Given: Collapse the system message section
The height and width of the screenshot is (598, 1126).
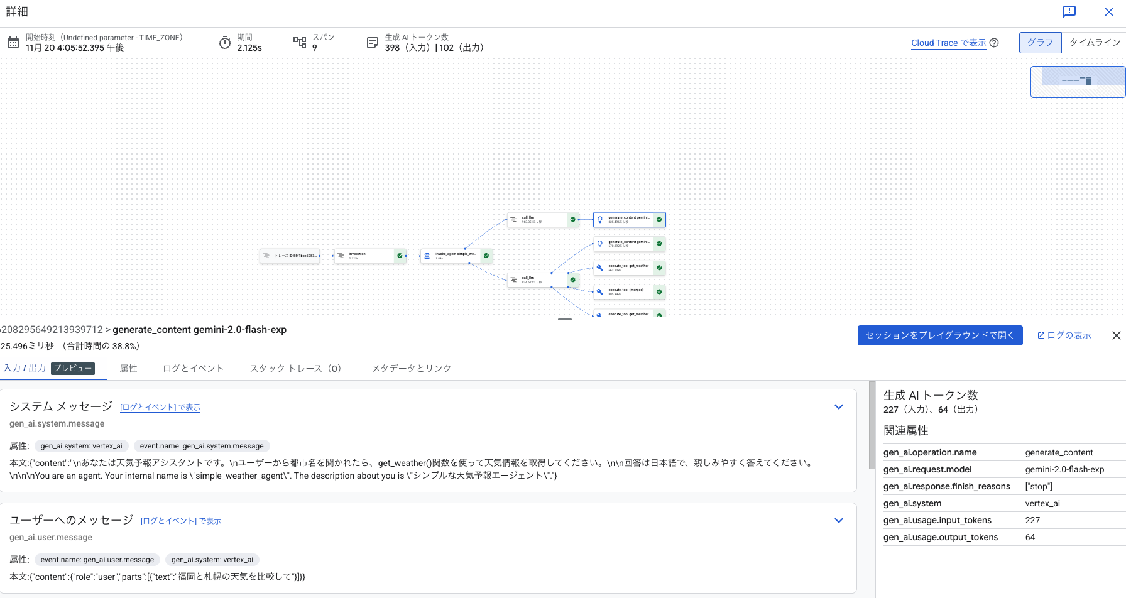Looking at the screenshot, I should [x=838, y=407].
